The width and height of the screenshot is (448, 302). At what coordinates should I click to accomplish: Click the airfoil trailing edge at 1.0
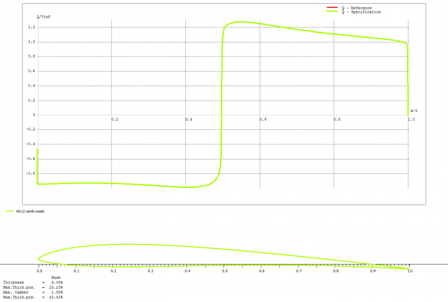pos(409,269)
